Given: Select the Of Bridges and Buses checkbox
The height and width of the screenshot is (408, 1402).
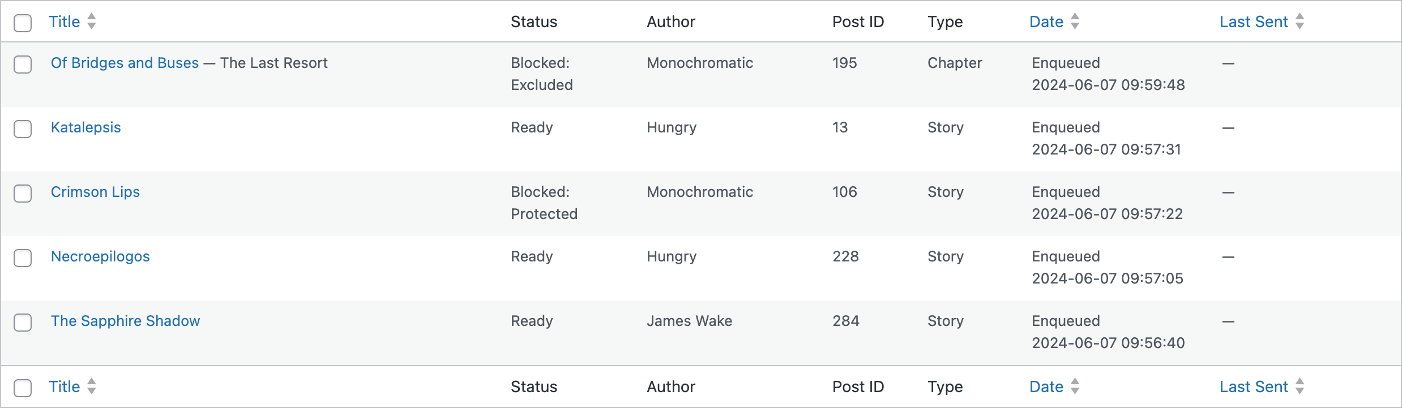Looking at the screenshot, I should coord(23,65).
